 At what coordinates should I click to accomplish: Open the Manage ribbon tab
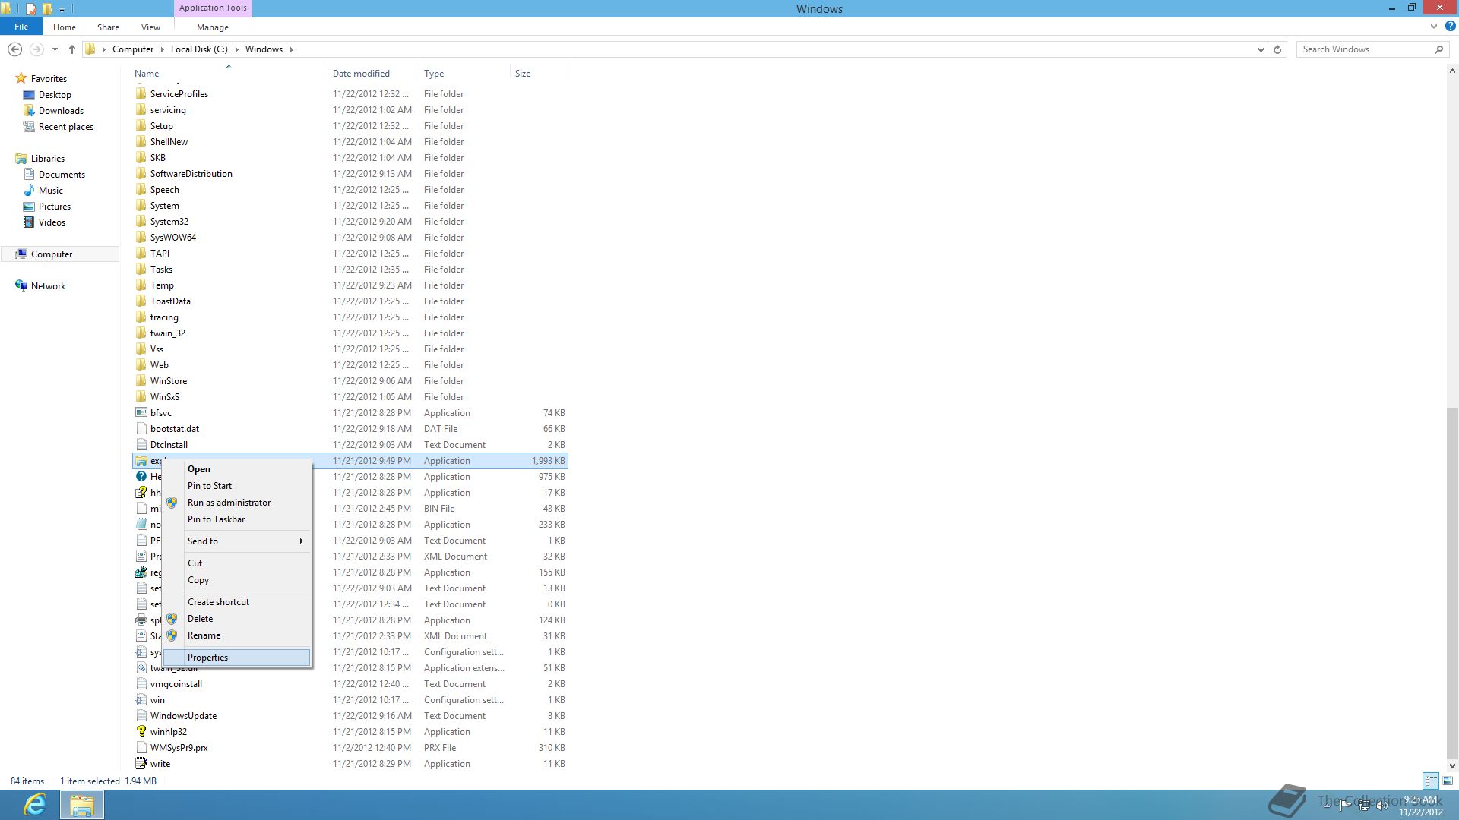tap(213, 27)
